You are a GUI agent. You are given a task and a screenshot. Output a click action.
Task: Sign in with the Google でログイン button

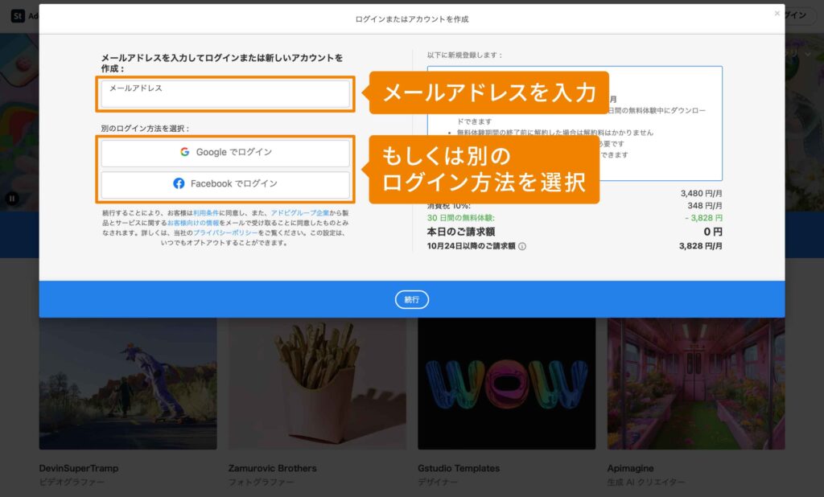click(225, 152)
